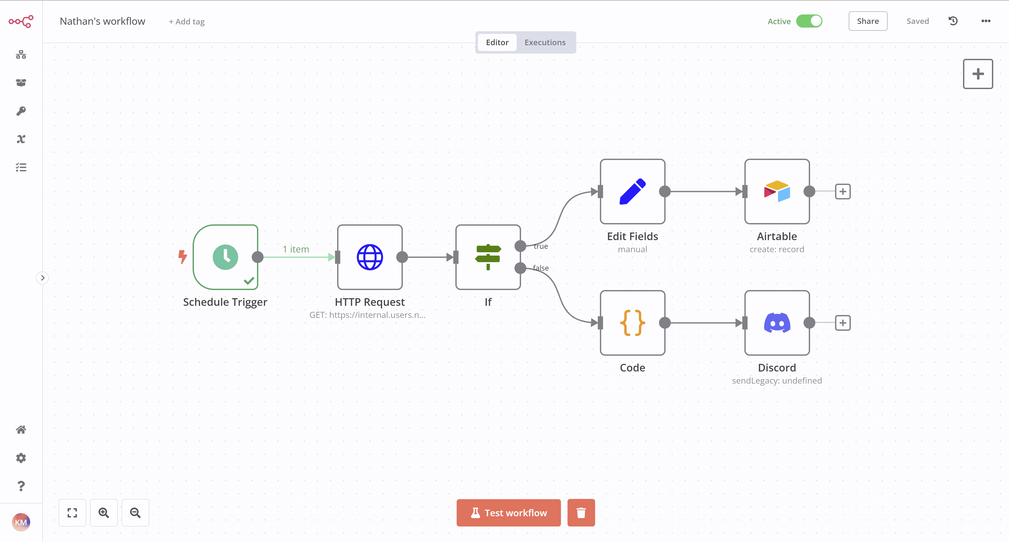1009x542 pixels.
Task: Zoom in using the magnifier plus icon
Action: click(104, 513)
